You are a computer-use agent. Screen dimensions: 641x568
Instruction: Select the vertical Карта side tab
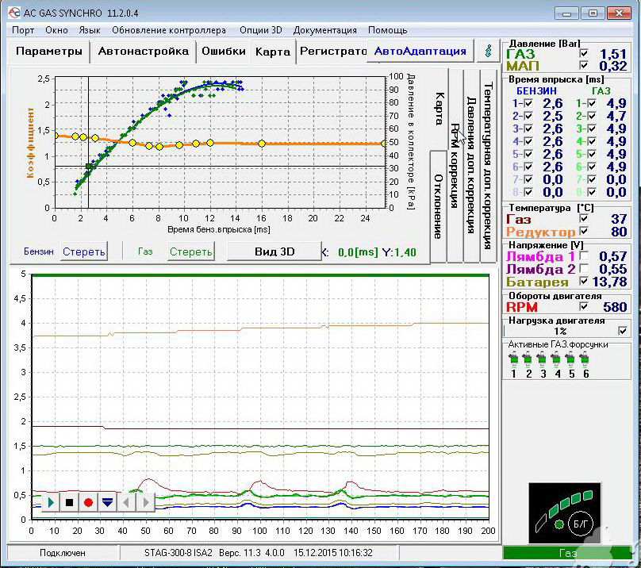pos(439,109)
